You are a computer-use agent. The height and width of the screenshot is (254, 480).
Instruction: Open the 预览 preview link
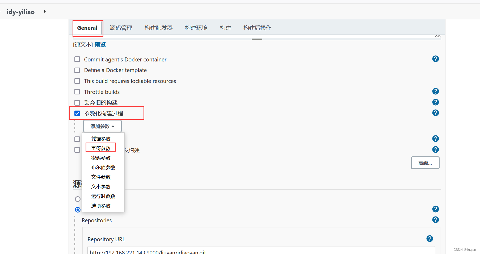point(100,45)
